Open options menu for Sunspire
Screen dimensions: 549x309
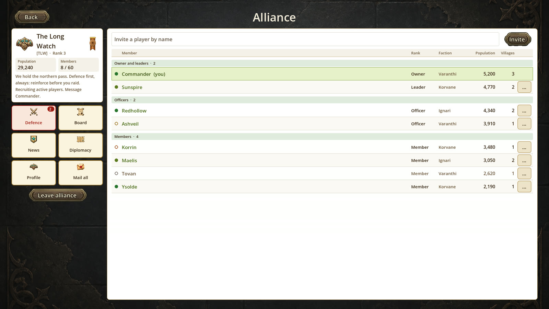point(524,87)
